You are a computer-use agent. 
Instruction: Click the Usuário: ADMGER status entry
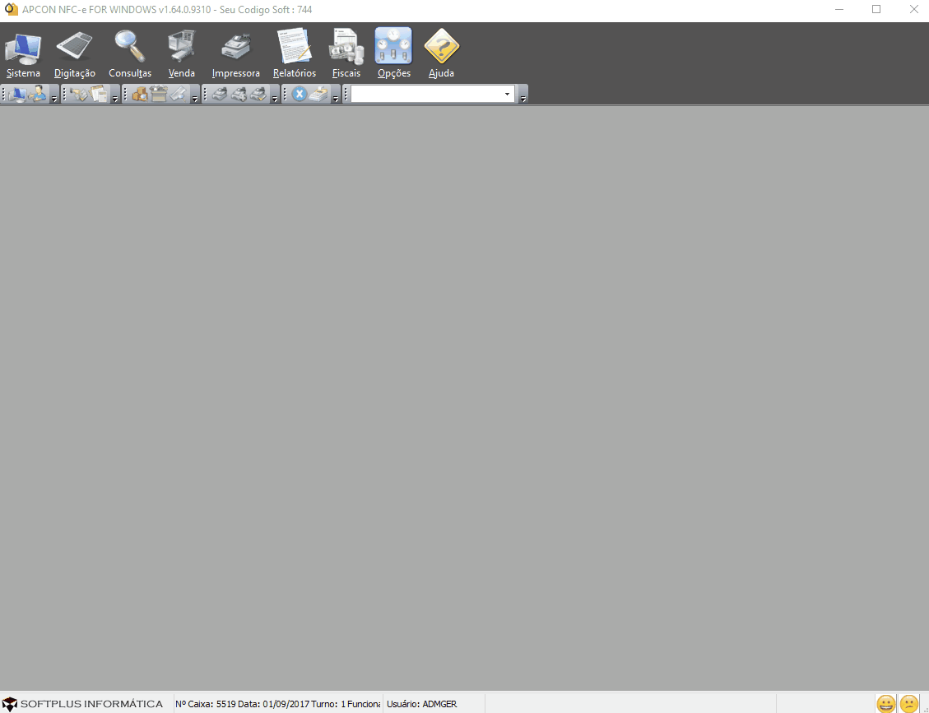pyautogui.click(x=422, y=704)
